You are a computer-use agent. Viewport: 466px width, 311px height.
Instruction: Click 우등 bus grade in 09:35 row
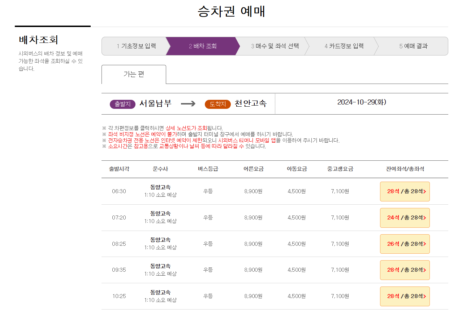tap(208, 270)
